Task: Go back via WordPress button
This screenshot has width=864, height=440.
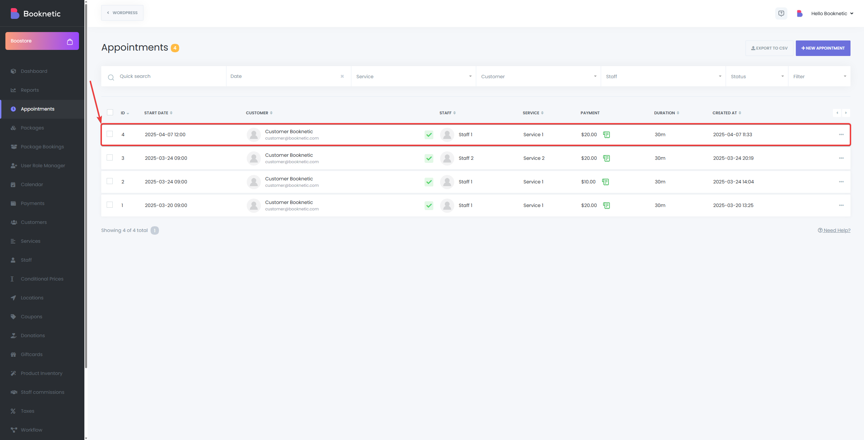Action: (122, 13)
